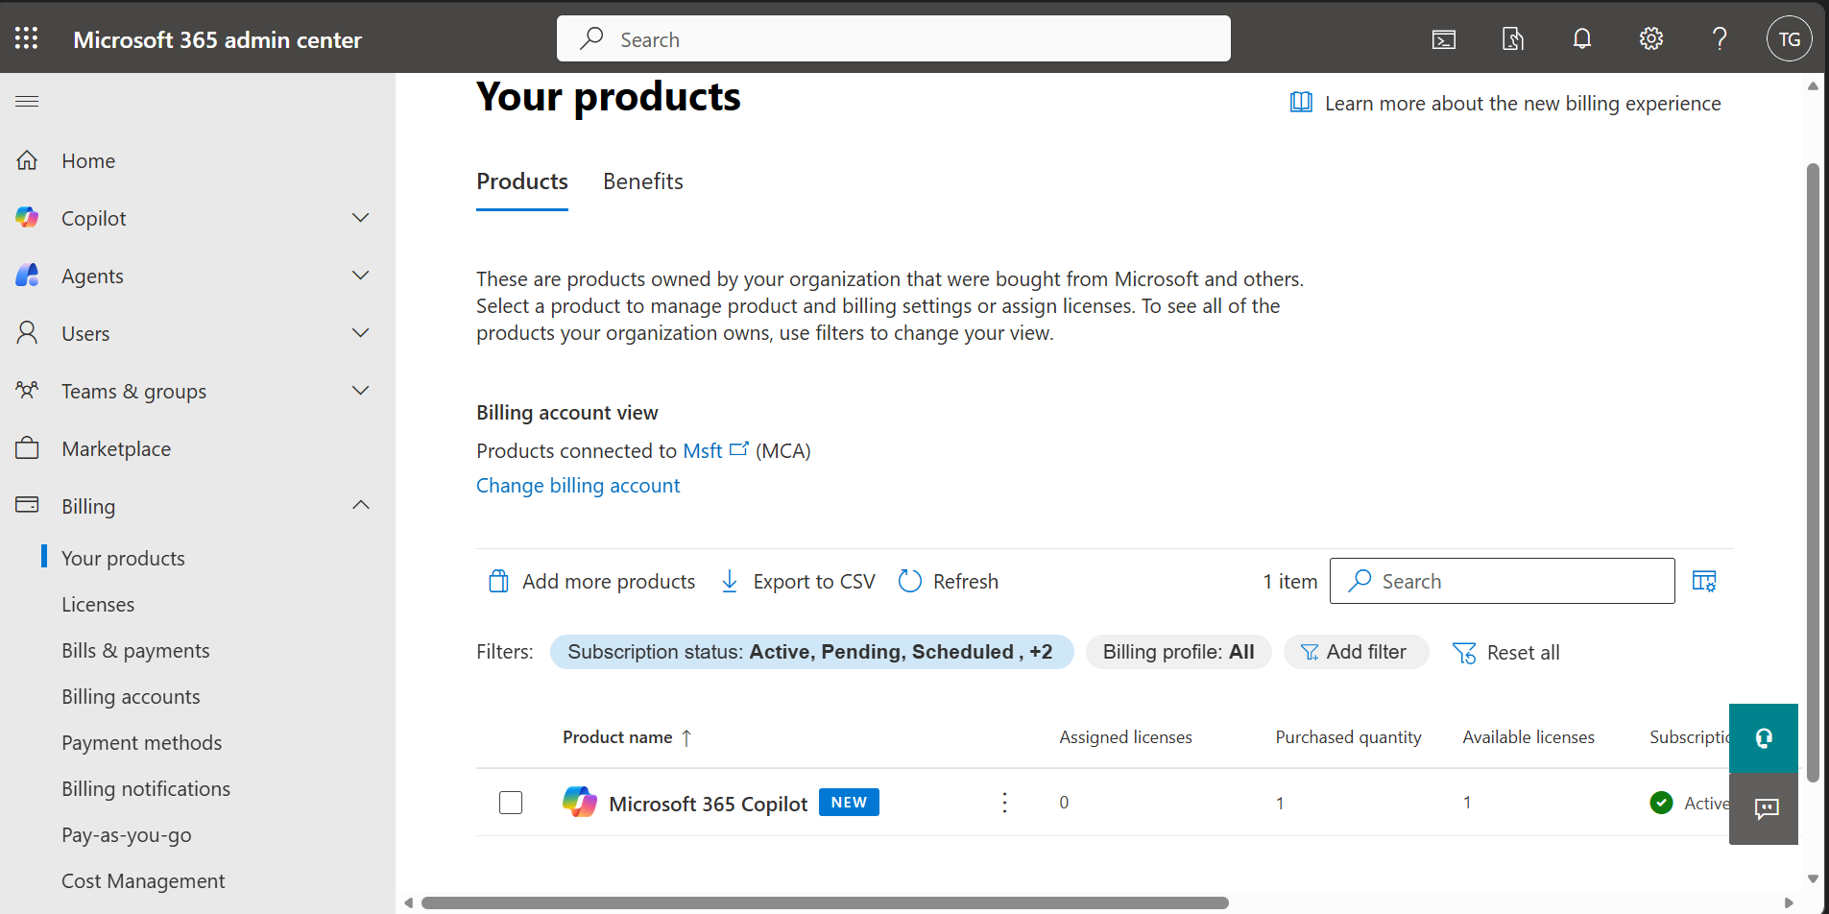Image resolution: width=1829 pixels, height=914 pixels.
Task: Select the Microsoft 365 Copilot row checkbox
Action: coord(511,803)
